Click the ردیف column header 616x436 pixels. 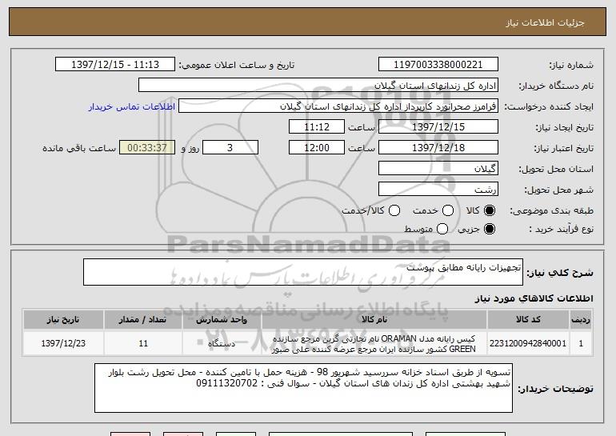click(581, 320)
